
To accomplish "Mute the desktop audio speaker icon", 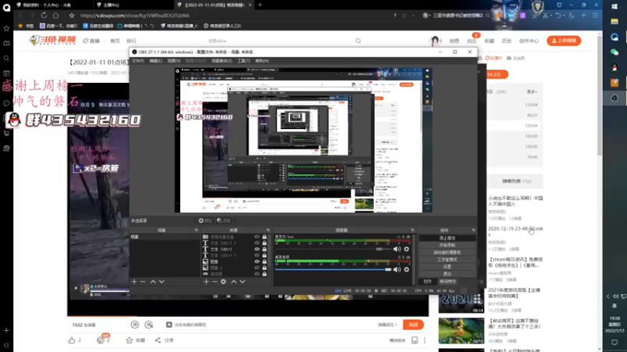I will tap(397, 269).
